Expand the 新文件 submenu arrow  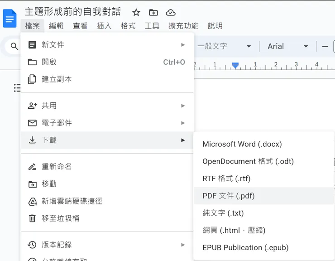(183, 45)
